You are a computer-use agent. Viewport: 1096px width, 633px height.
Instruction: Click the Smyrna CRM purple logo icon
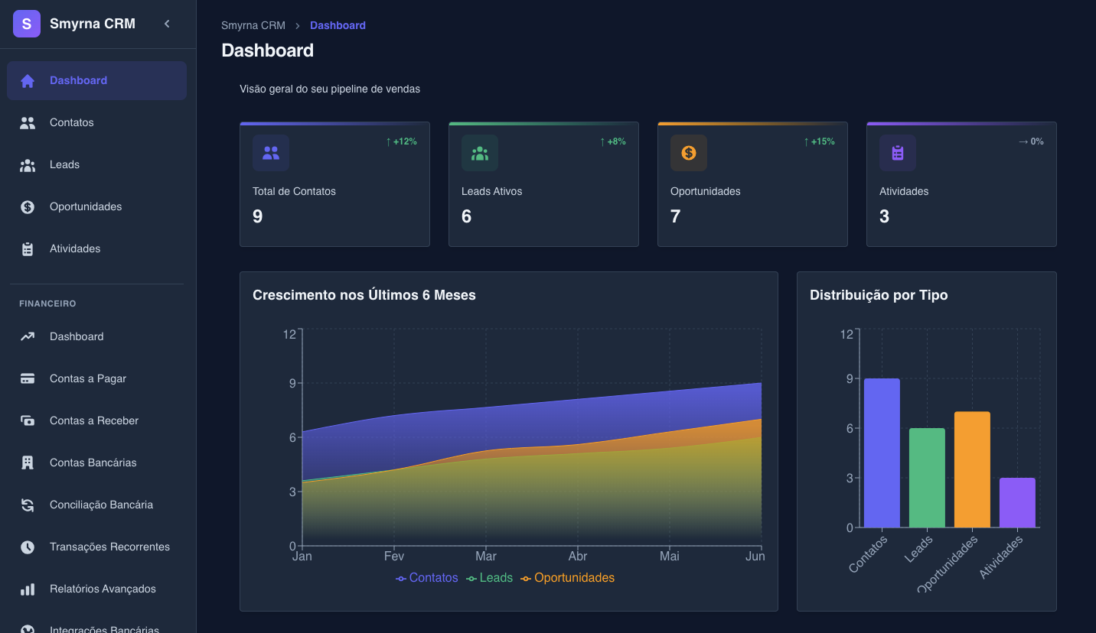coord(27,24)
